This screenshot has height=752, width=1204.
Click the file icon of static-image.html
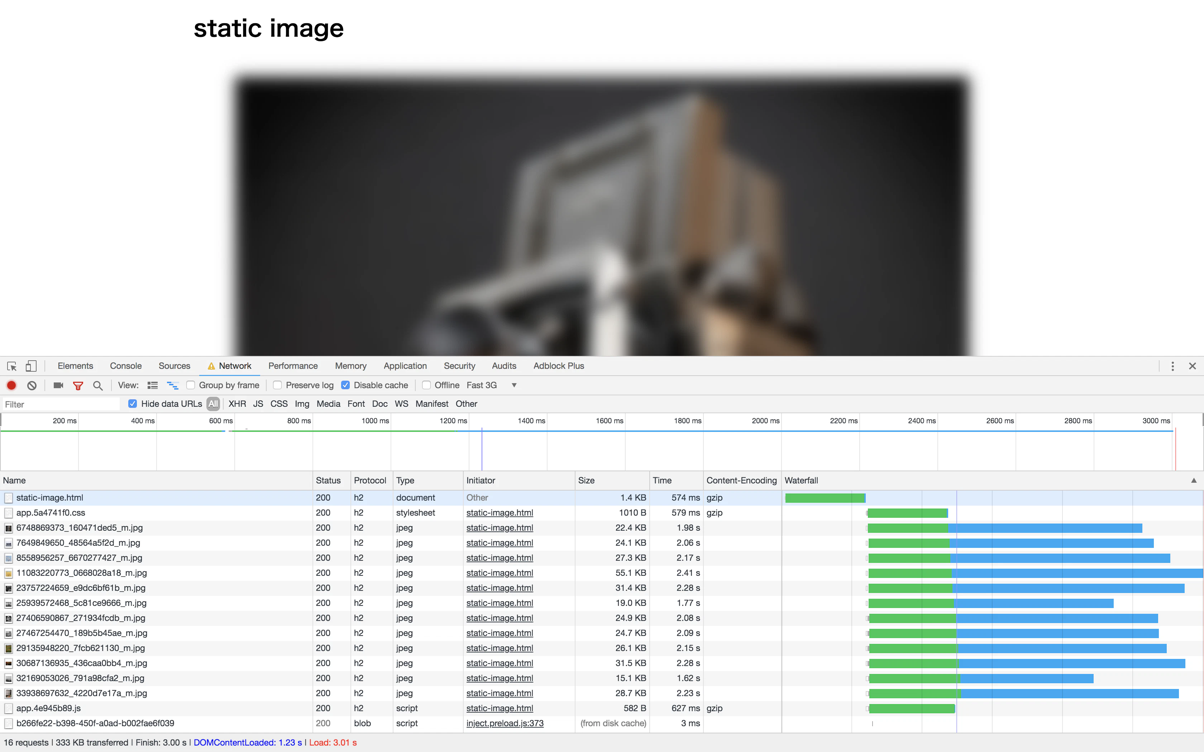pos(9,498)
